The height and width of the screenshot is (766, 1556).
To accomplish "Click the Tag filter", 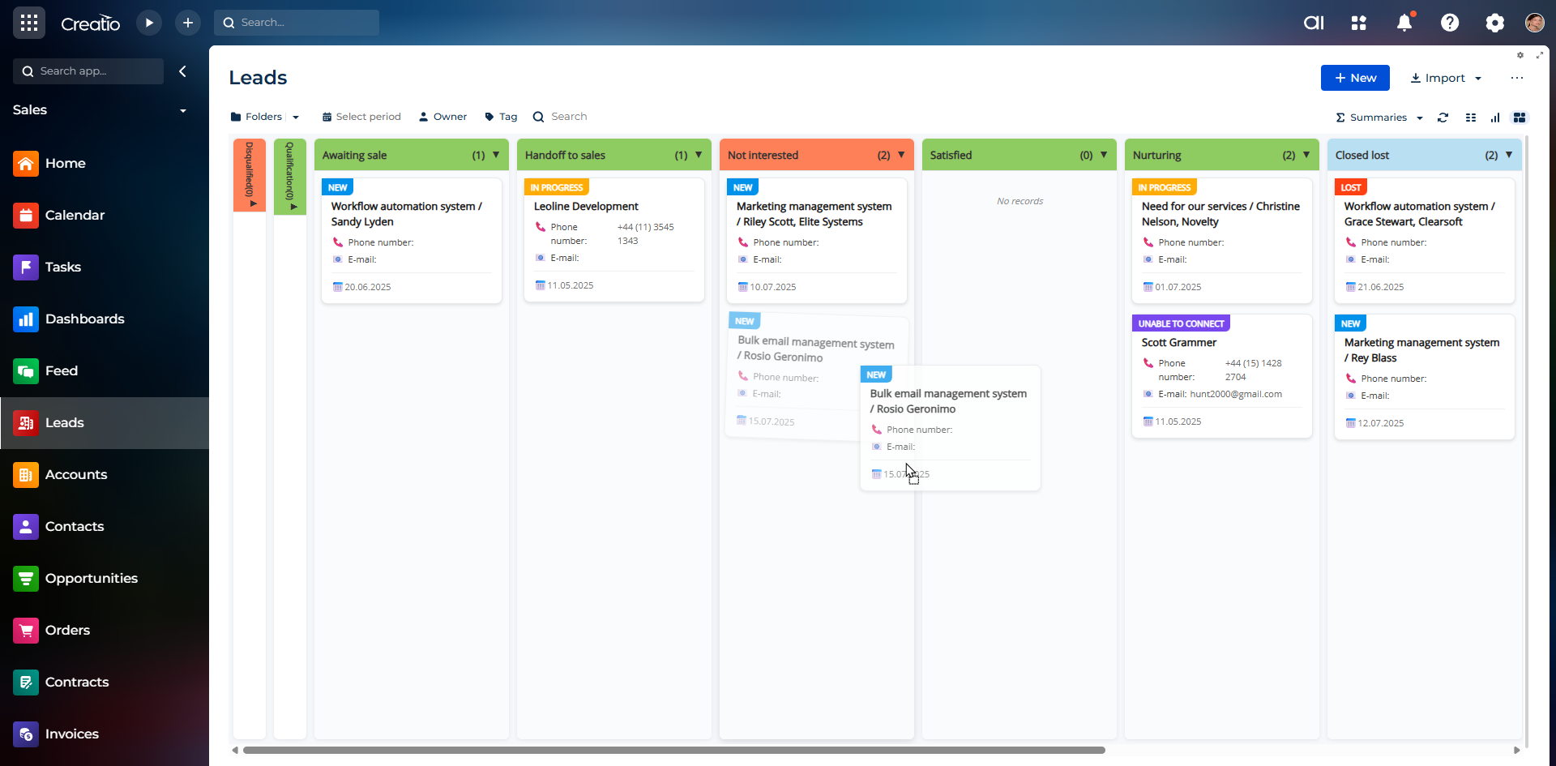I will (x=501, y=117).
